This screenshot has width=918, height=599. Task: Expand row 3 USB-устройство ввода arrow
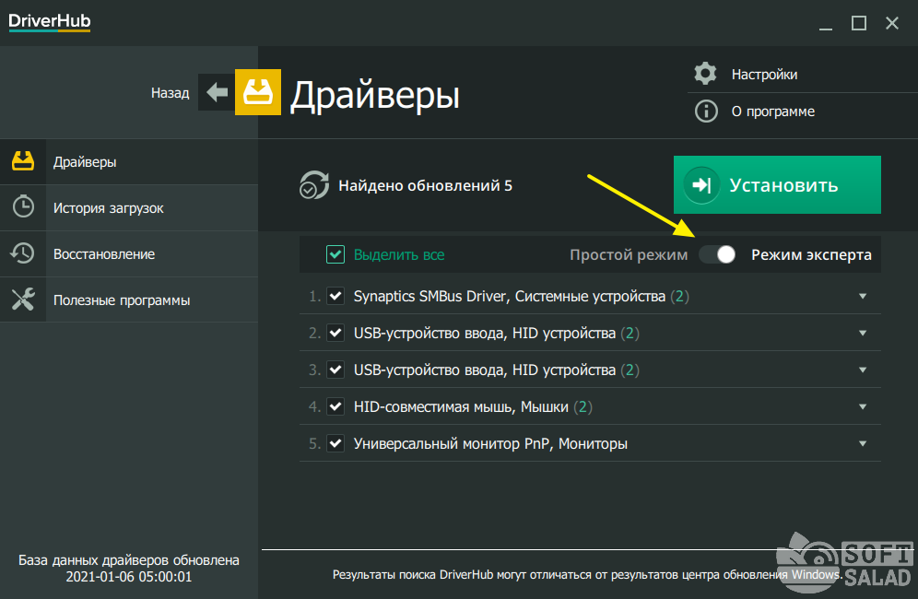pos(863,370)
